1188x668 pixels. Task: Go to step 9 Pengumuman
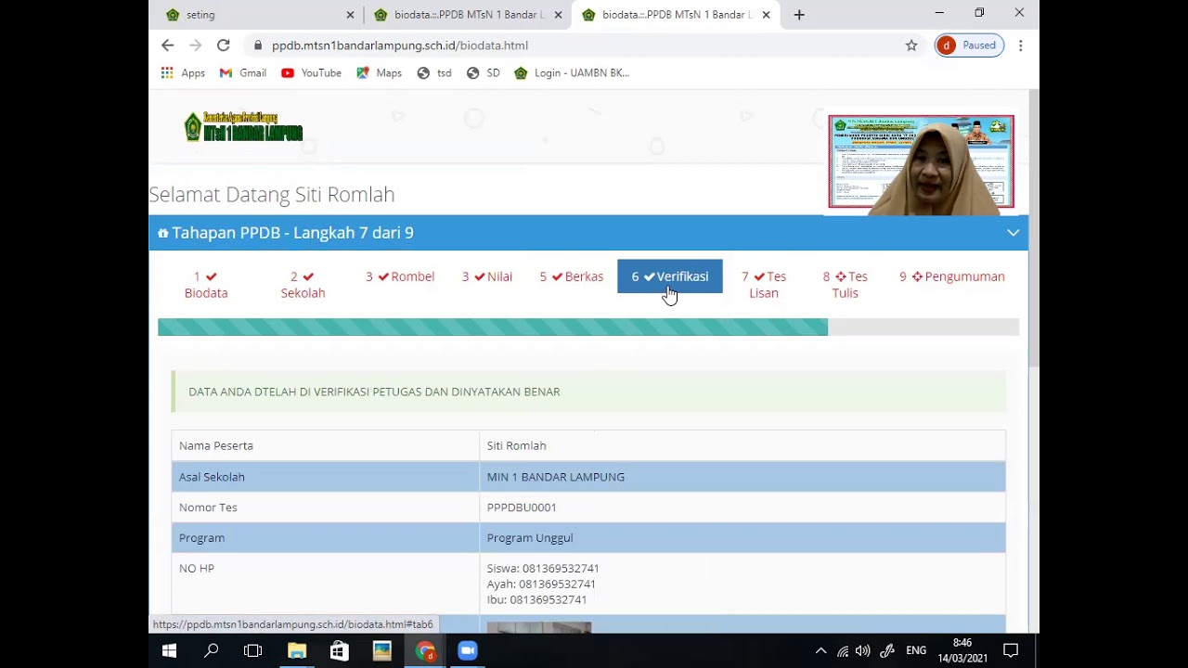click(x=952, y=276)
